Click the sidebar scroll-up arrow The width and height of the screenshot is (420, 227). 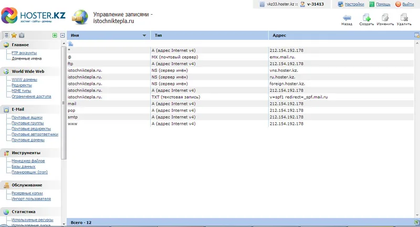click(64, 44)
